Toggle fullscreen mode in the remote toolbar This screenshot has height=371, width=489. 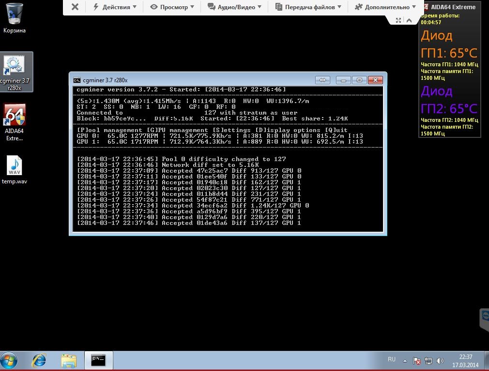tap(398, 20)
